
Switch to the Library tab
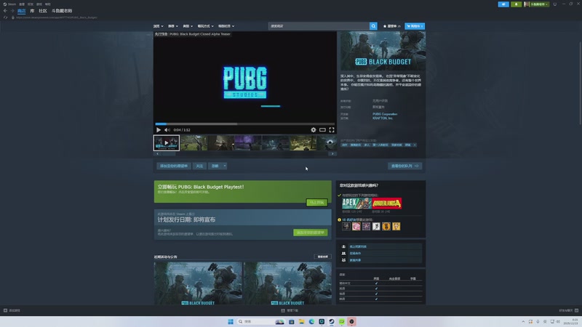point(32,11)
